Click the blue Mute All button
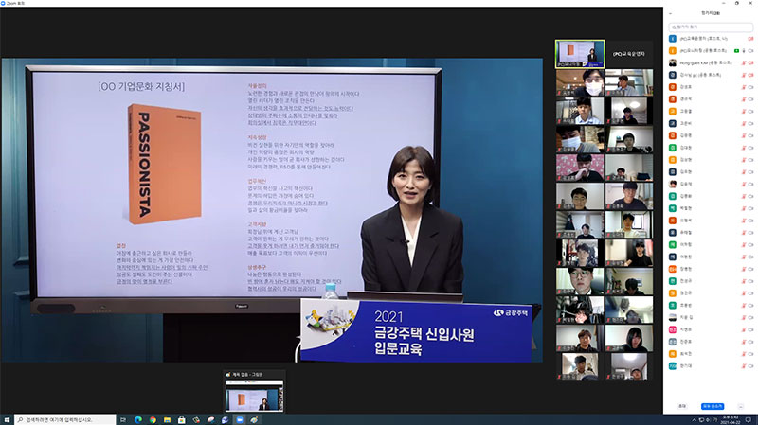Viewport: 758px width, 425px height. coord(713,406)
